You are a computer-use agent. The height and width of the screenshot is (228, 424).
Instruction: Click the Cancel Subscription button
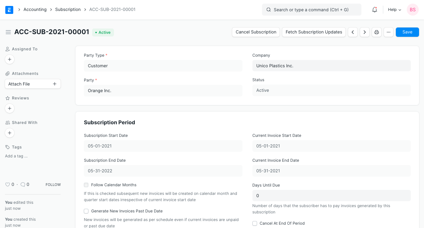[256, 32]
